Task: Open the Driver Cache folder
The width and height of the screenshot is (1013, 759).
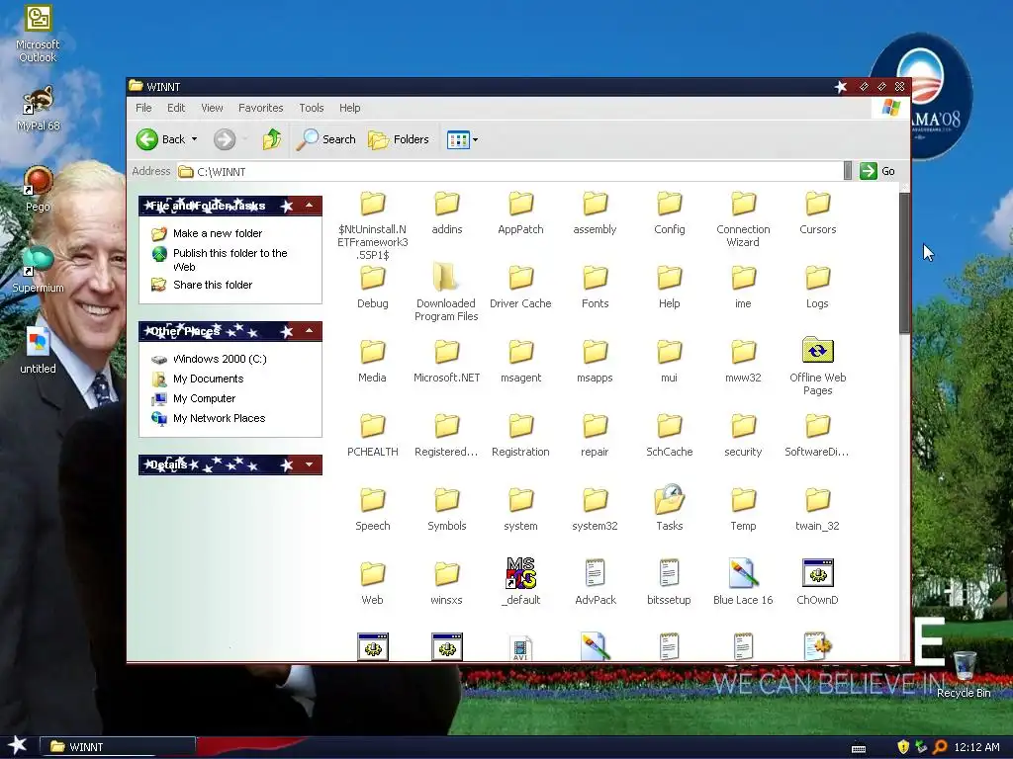Action: click(520, 288)
